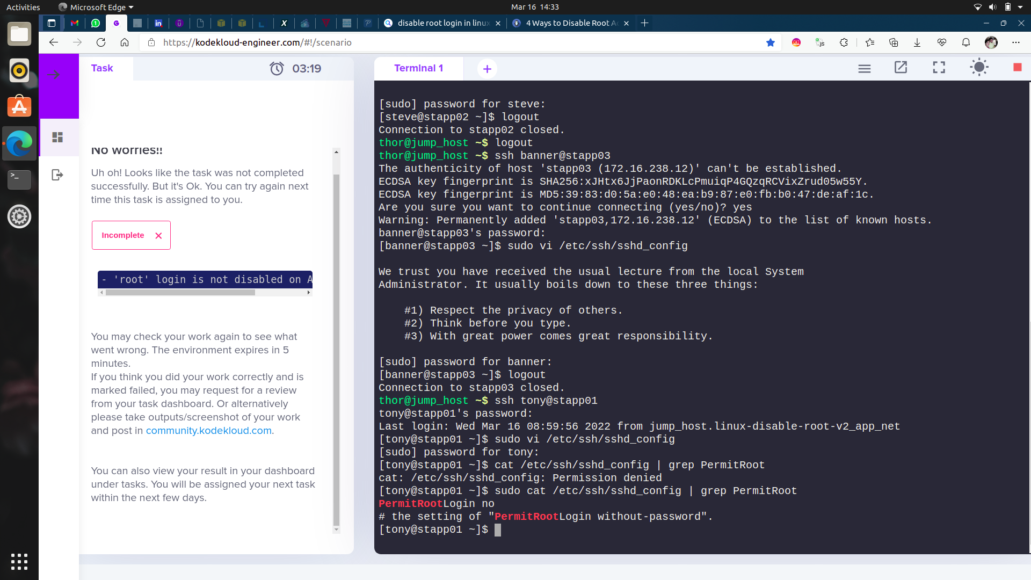
Task: Switch to Terminal 1 tab
Action: coord(418,68)
